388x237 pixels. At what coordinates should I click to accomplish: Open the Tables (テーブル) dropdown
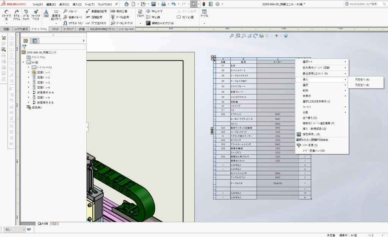tap(204, 16)
